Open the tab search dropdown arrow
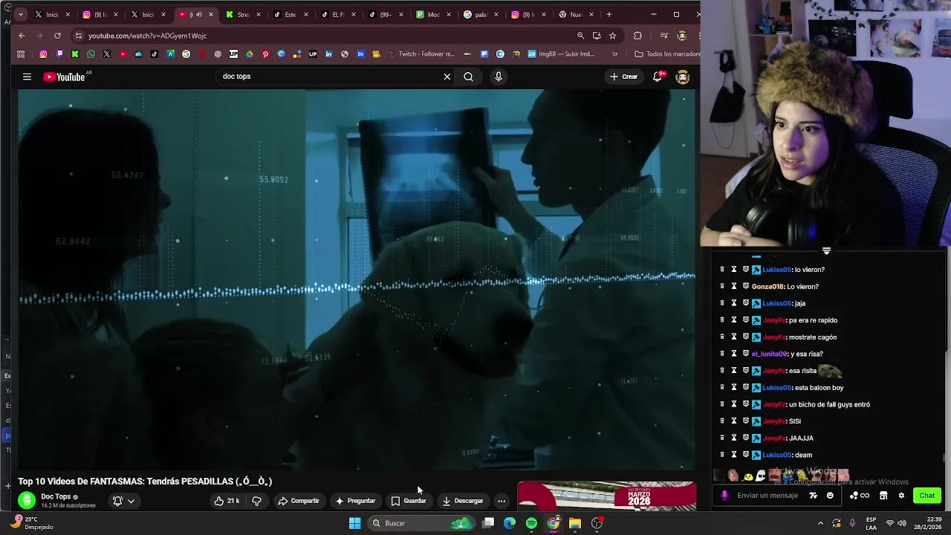Screen dimensions: 951x535 (x=21, y=14)
